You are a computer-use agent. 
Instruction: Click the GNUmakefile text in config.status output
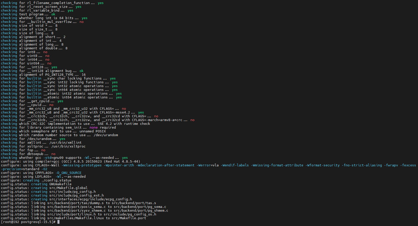point(60,184)
